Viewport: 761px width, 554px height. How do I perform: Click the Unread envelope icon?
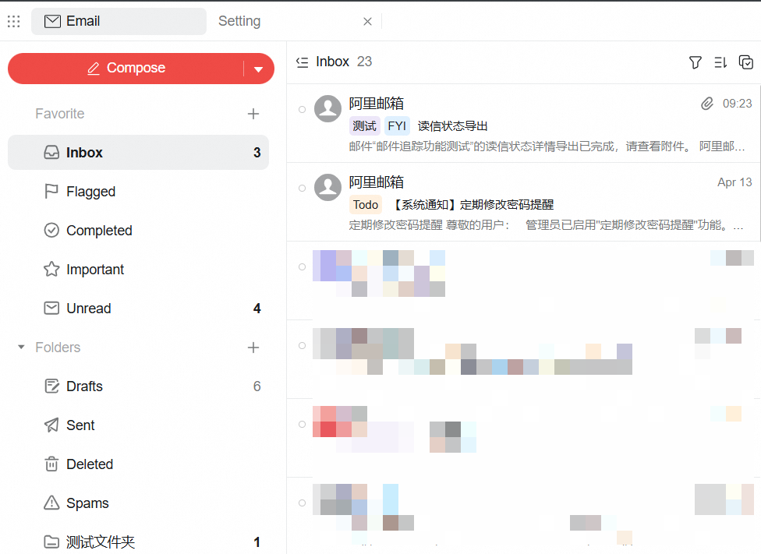point(51,308)
